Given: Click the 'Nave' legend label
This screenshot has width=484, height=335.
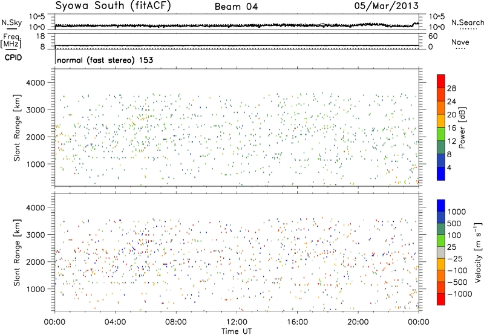Looking at the screenshot, I should [x=460, y=42].
